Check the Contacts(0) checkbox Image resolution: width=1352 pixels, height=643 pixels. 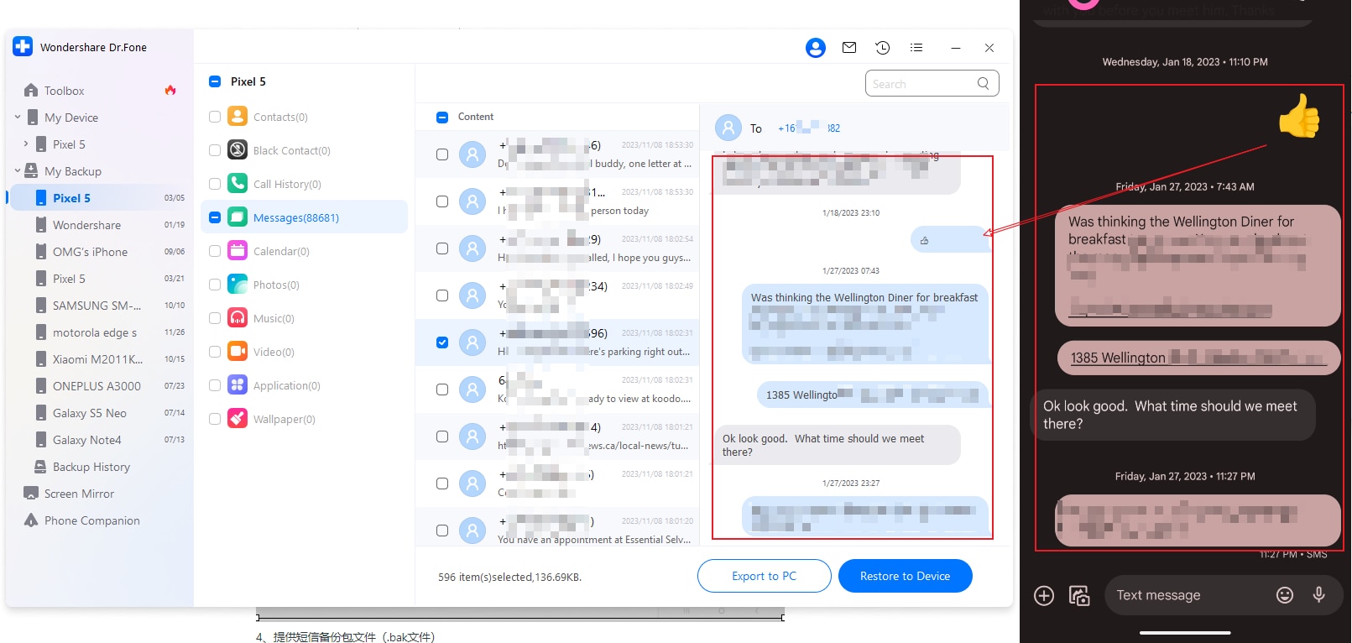[x=215, y=117]
